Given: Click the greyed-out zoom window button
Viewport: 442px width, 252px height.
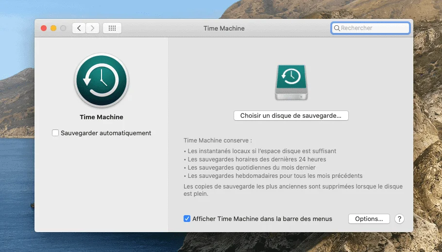Looking at the screenshot, I should click(x=63, y=28).
